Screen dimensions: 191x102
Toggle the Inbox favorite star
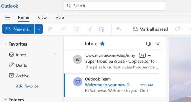click(x=102, y=43)
